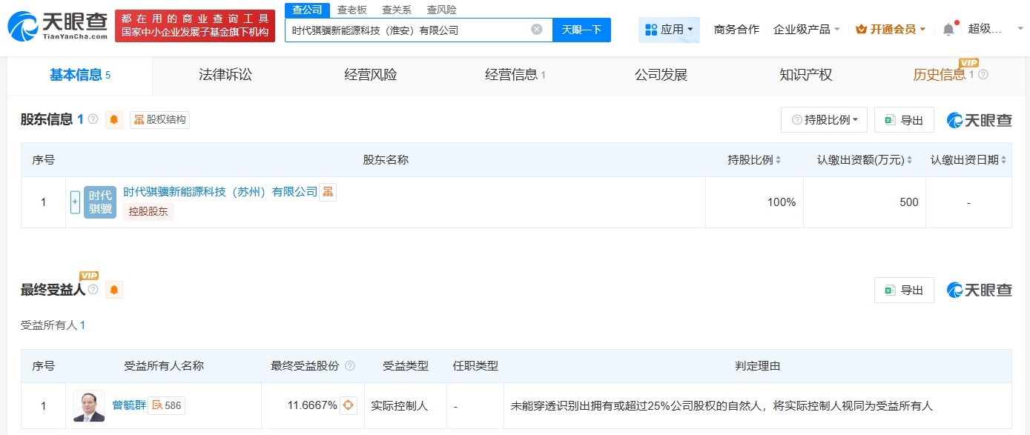
Task: Toggle the alert bell for 股东信息
Action: tap(113, 119)
